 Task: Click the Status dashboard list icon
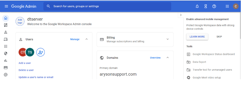click(x=189, y=54)
